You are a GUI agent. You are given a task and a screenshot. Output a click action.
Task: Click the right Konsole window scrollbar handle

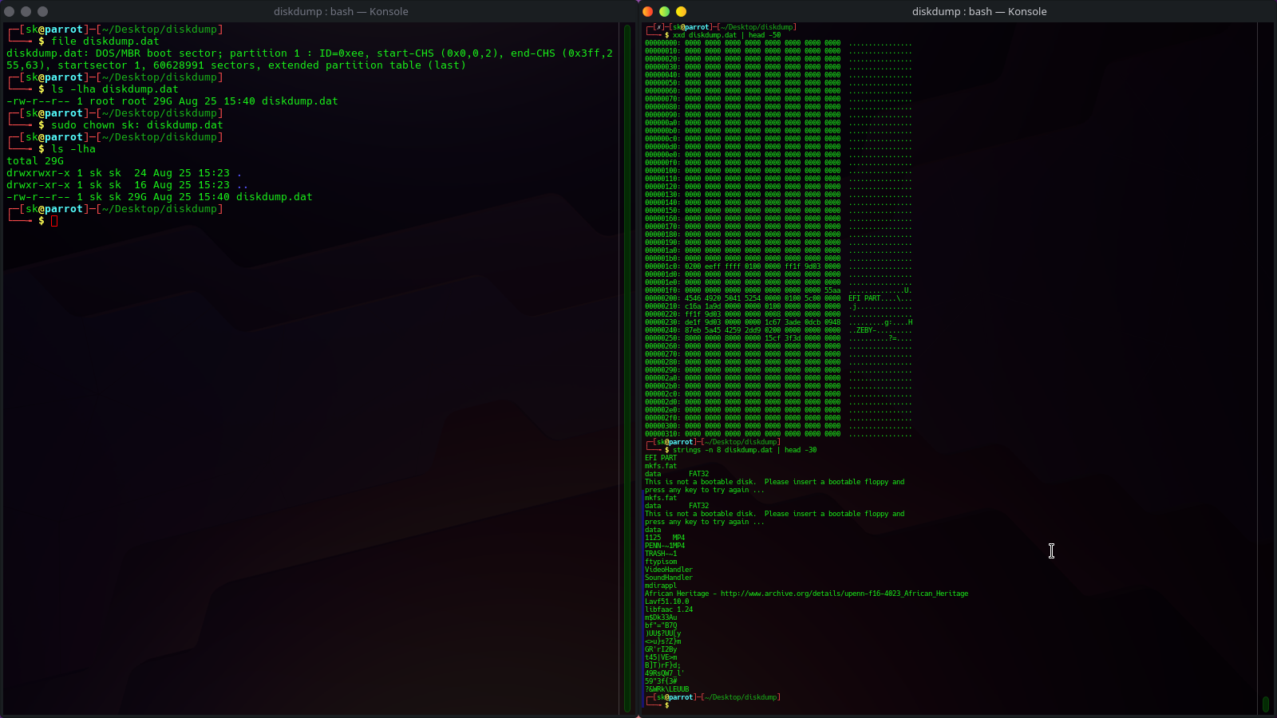pos(1265,704)
